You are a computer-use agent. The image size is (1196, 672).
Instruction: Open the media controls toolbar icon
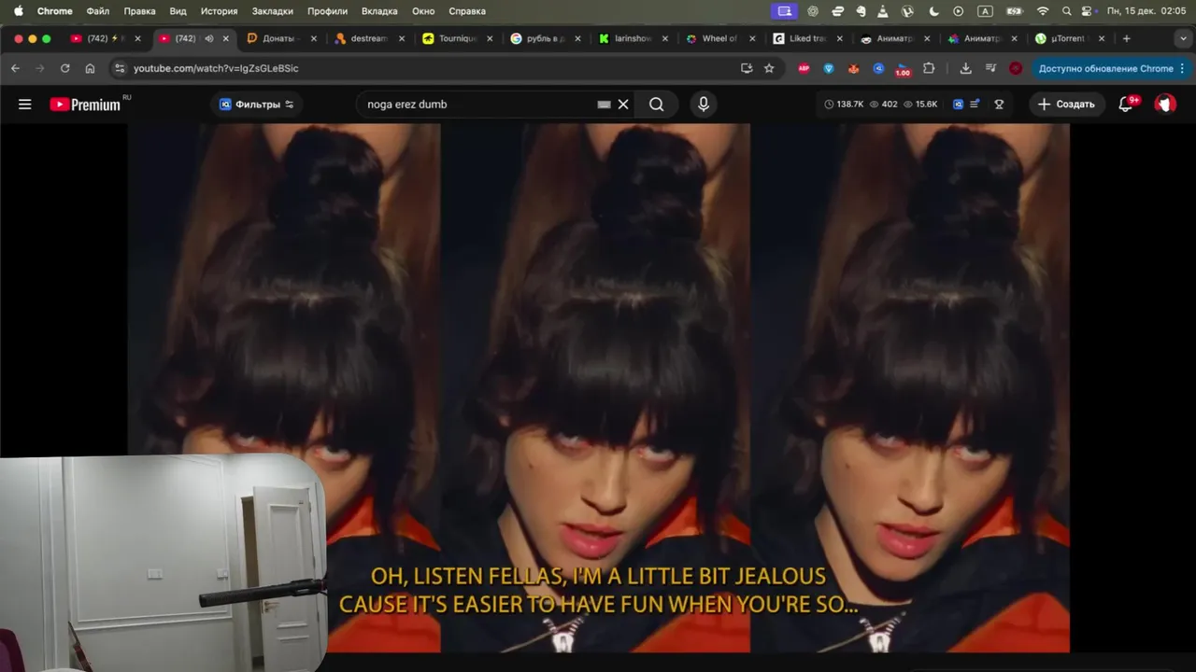tap(990, 68)
